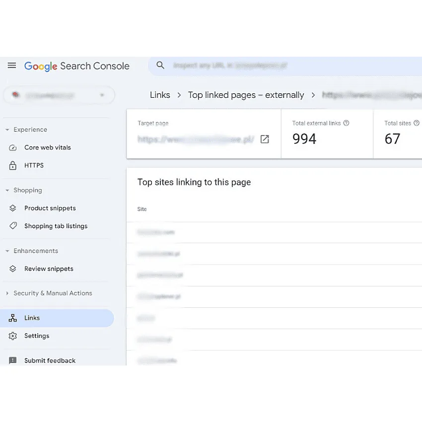The width and height of the screenshot is (422, 422).
Task: Click the Shopping tab listings tag icon
Action: click(x=13, y=226)
